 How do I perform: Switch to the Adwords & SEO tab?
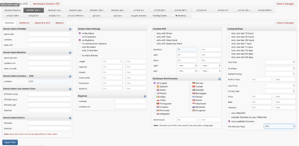[43, 23]
